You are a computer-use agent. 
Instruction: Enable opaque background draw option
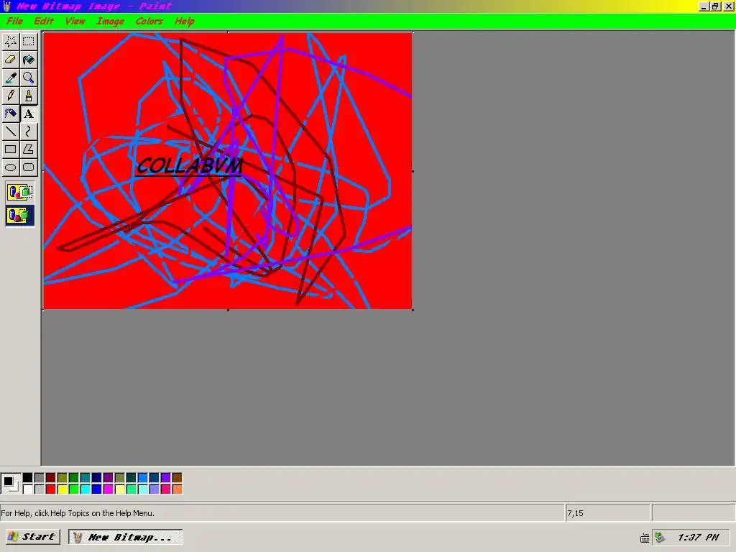pyautogui.click(x=19, y=192)
